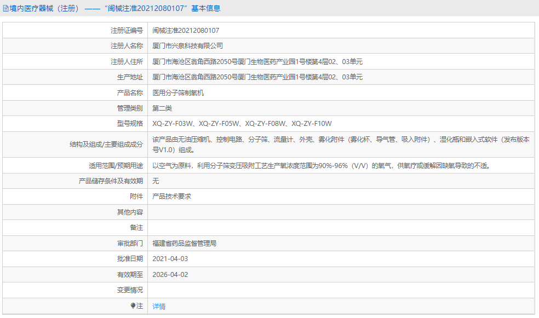Click the 注册人名称 label
Image resolution: width=539 pixels, height=318 pixels.
[127, 46]
